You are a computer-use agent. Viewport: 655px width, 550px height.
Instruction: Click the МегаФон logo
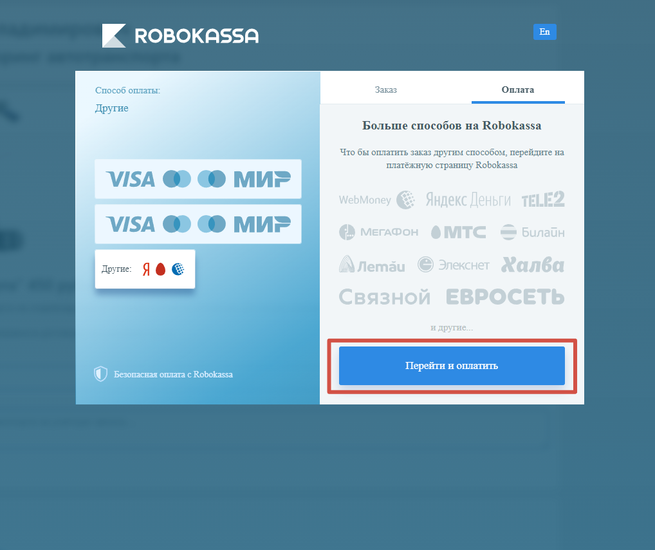pyautogui.click(x=378, y=232)
